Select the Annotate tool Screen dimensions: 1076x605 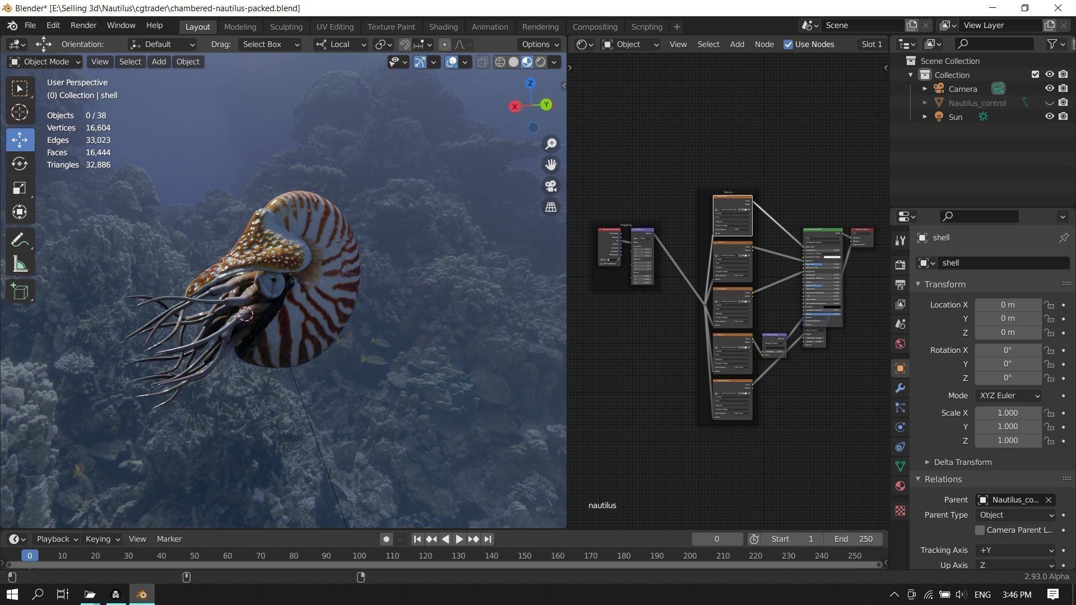click(20, 240)
